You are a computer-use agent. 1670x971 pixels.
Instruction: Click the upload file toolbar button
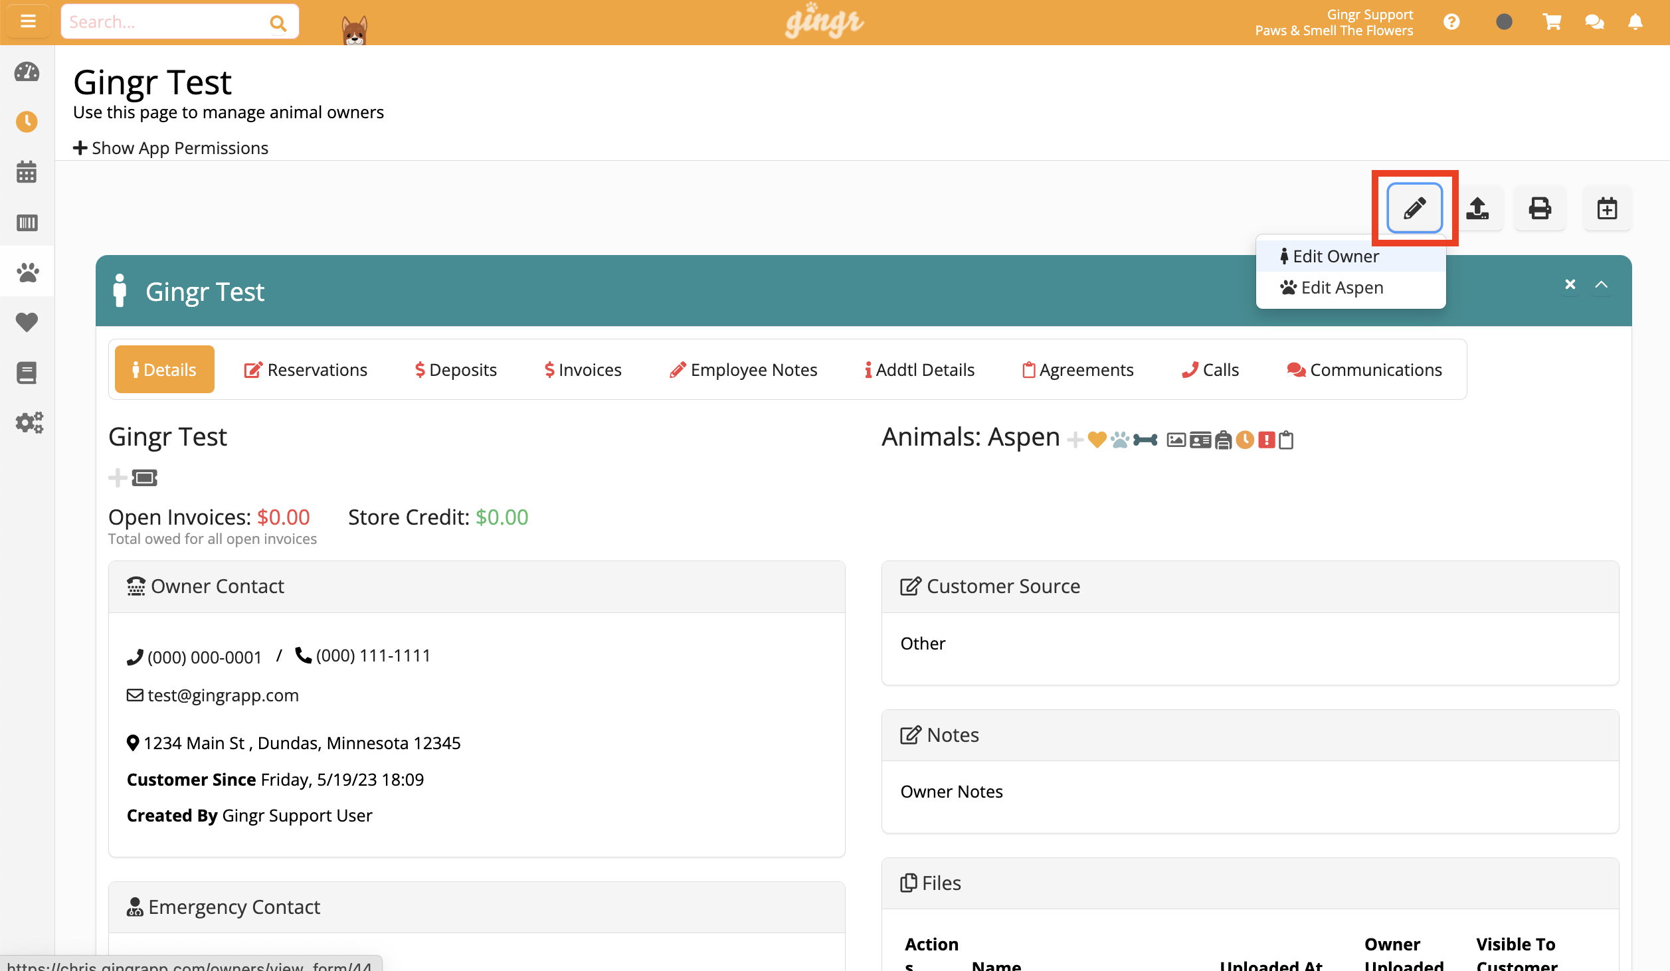1477,208
